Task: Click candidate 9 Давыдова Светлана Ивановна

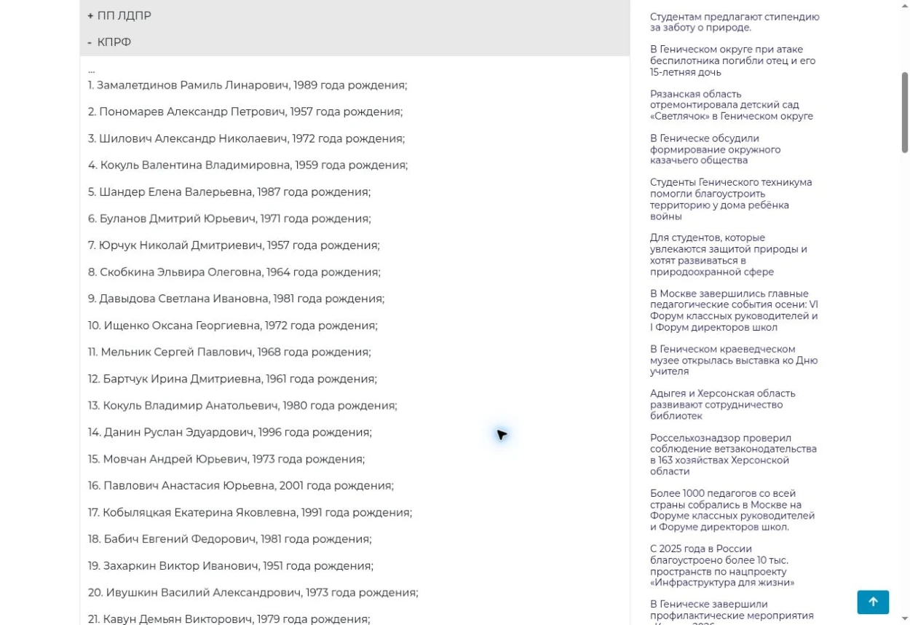Action: 236,299
